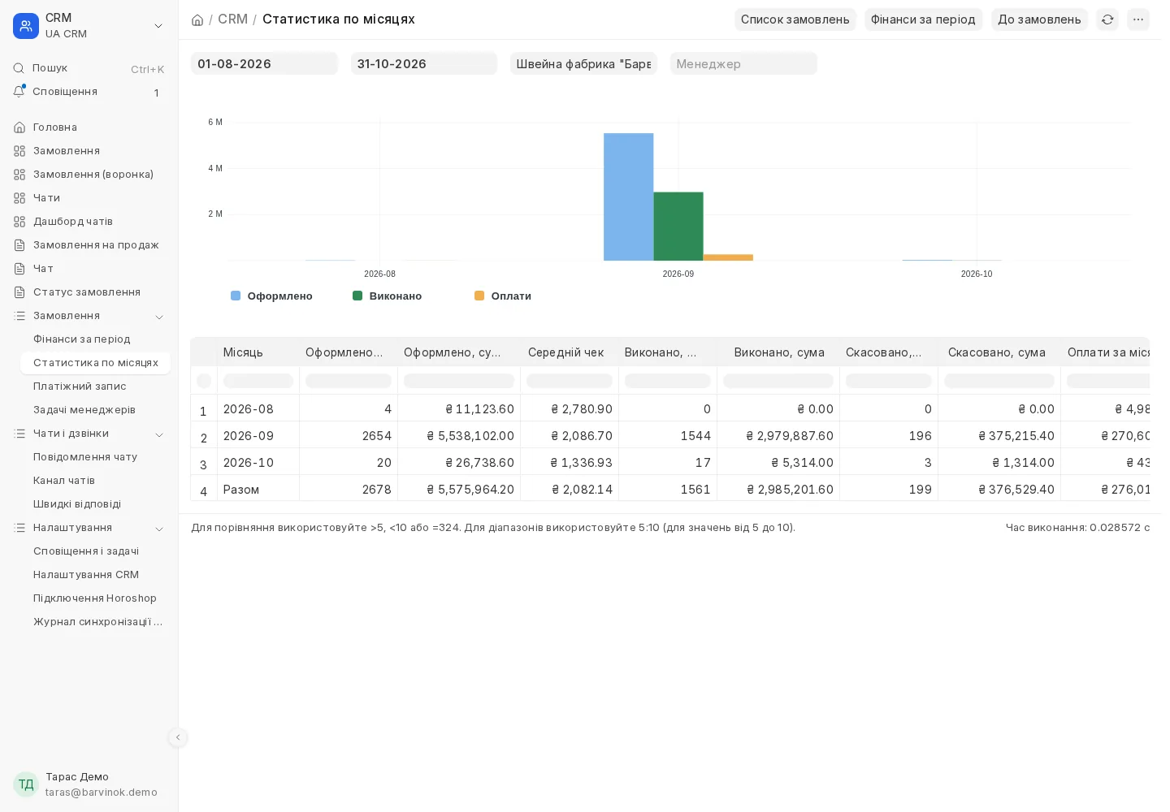
Task: Click the Замовлення (воронка) sidebar icon
Action: click(19, 175)
